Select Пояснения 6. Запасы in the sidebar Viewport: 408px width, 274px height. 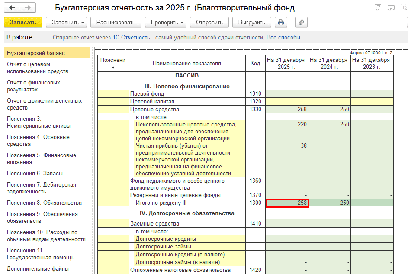click(35, 174)
